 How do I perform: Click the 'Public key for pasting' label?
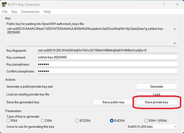tap(45, 24)
